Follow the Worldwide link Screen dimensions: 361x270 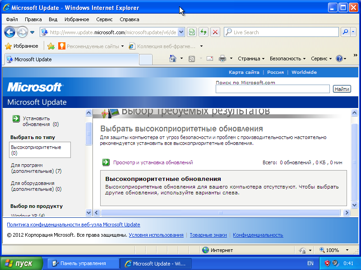[304, 72]
